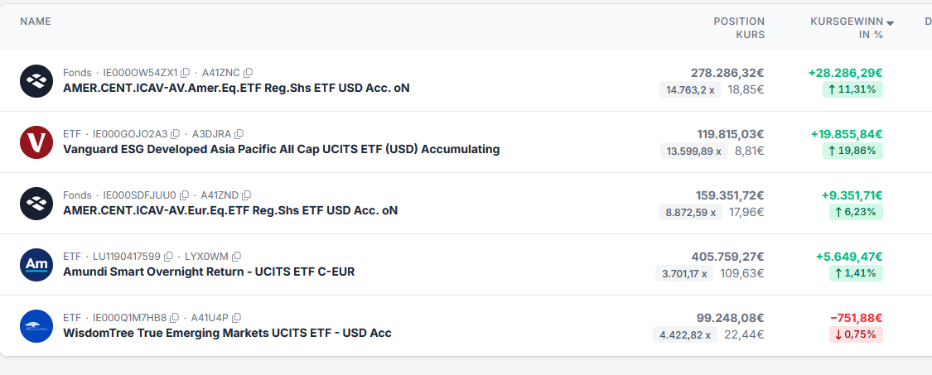Copy WKN A41ZND with copy icon

coord(246,195)
